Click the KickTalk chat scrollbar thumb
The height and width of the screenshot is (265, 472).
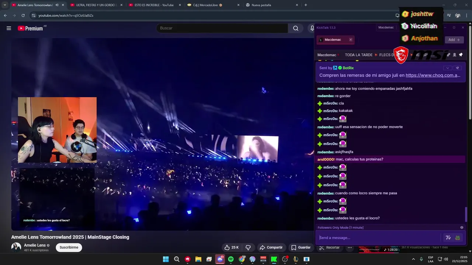(466, 214)
